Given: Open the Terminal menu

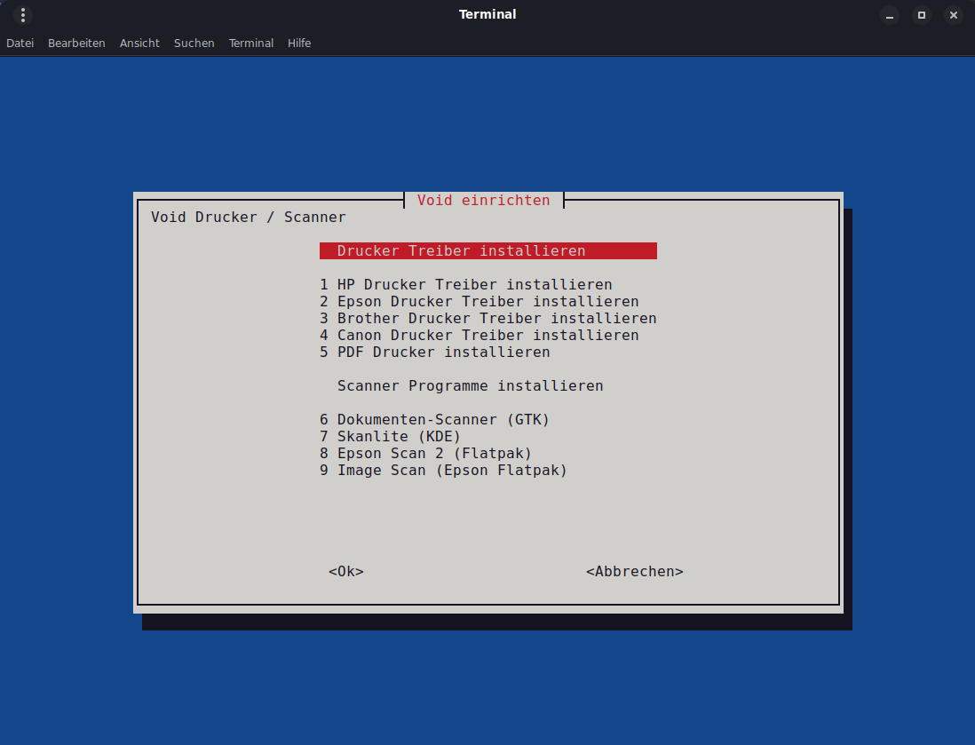Looking at the screenshot, I should click(x=251, y=43).
